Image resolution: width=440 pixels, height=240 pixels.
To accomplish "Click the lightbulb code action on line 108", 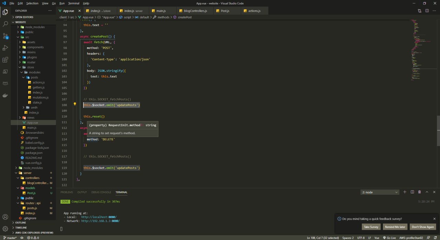I will (75, 104).
